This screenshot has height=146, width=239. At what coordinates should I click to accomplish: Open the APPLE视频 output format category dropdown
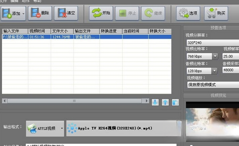(45, 129)
